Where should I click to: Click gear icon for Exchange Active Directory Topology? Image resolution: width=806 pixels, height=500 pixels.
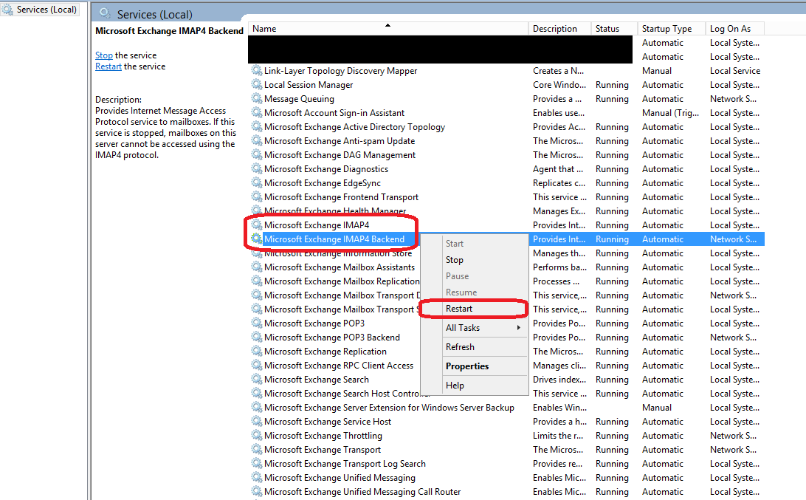257,126
